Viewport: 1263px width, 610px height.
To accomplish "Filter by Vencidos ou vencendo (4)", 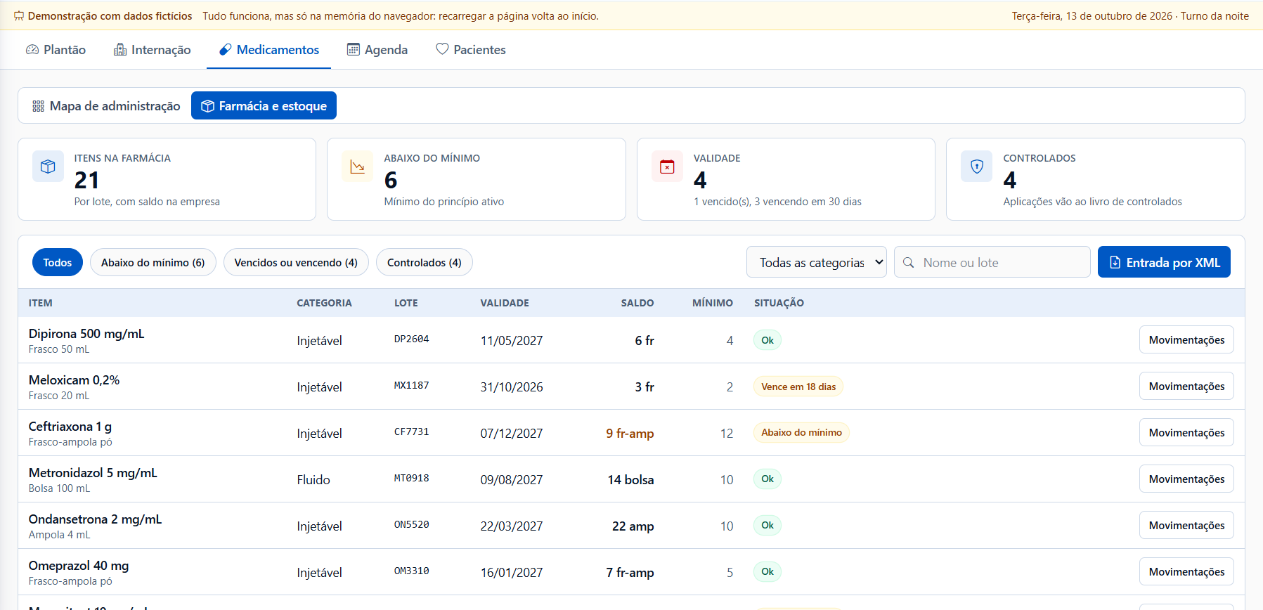I will (296, 262).
